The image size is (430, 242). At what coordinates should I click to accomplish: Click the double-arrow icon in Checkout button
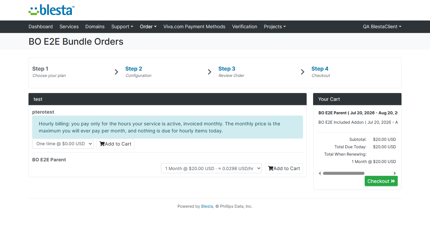[x=393, y=181]
